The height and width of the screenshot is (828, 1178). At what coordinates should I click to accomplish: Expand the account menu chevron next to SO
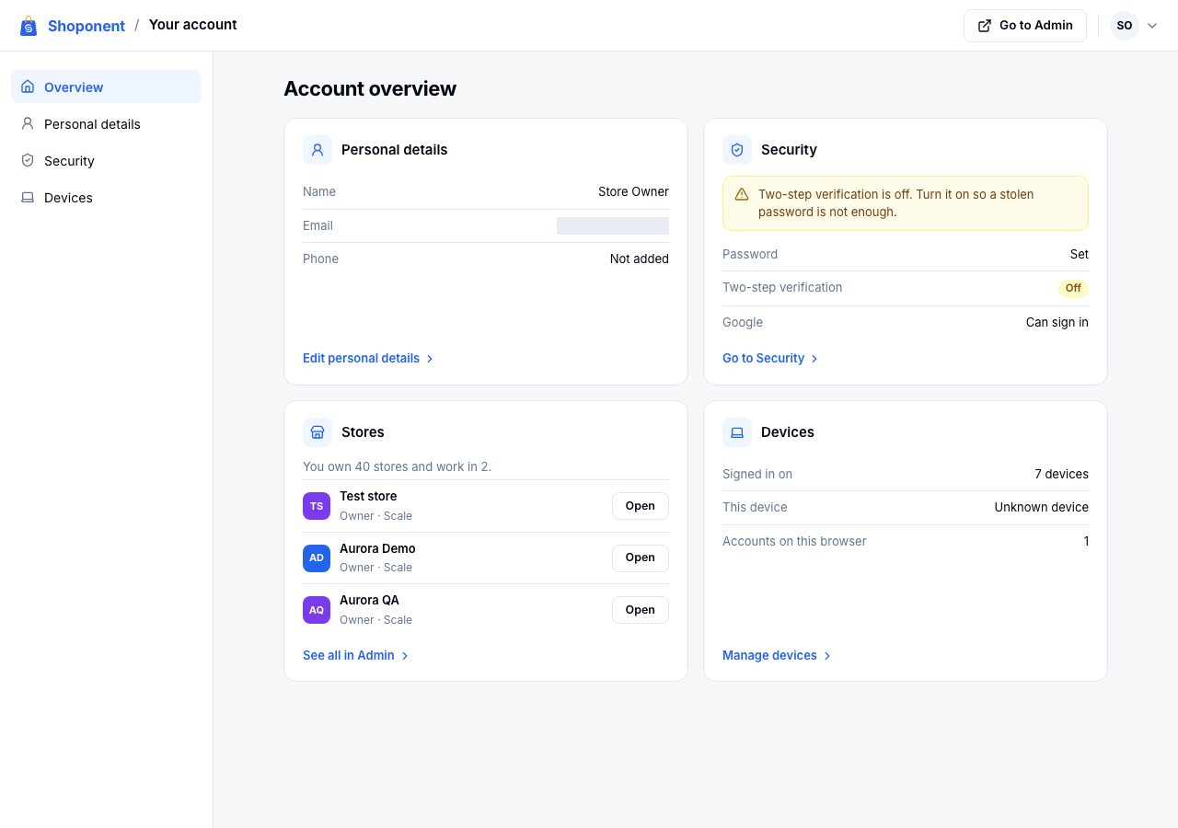click(1152, 26)
